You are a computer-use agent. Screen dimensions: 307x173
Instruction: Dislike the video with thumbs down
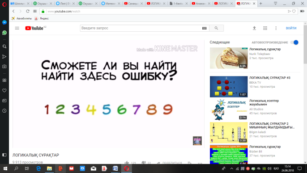pos(144,162)
